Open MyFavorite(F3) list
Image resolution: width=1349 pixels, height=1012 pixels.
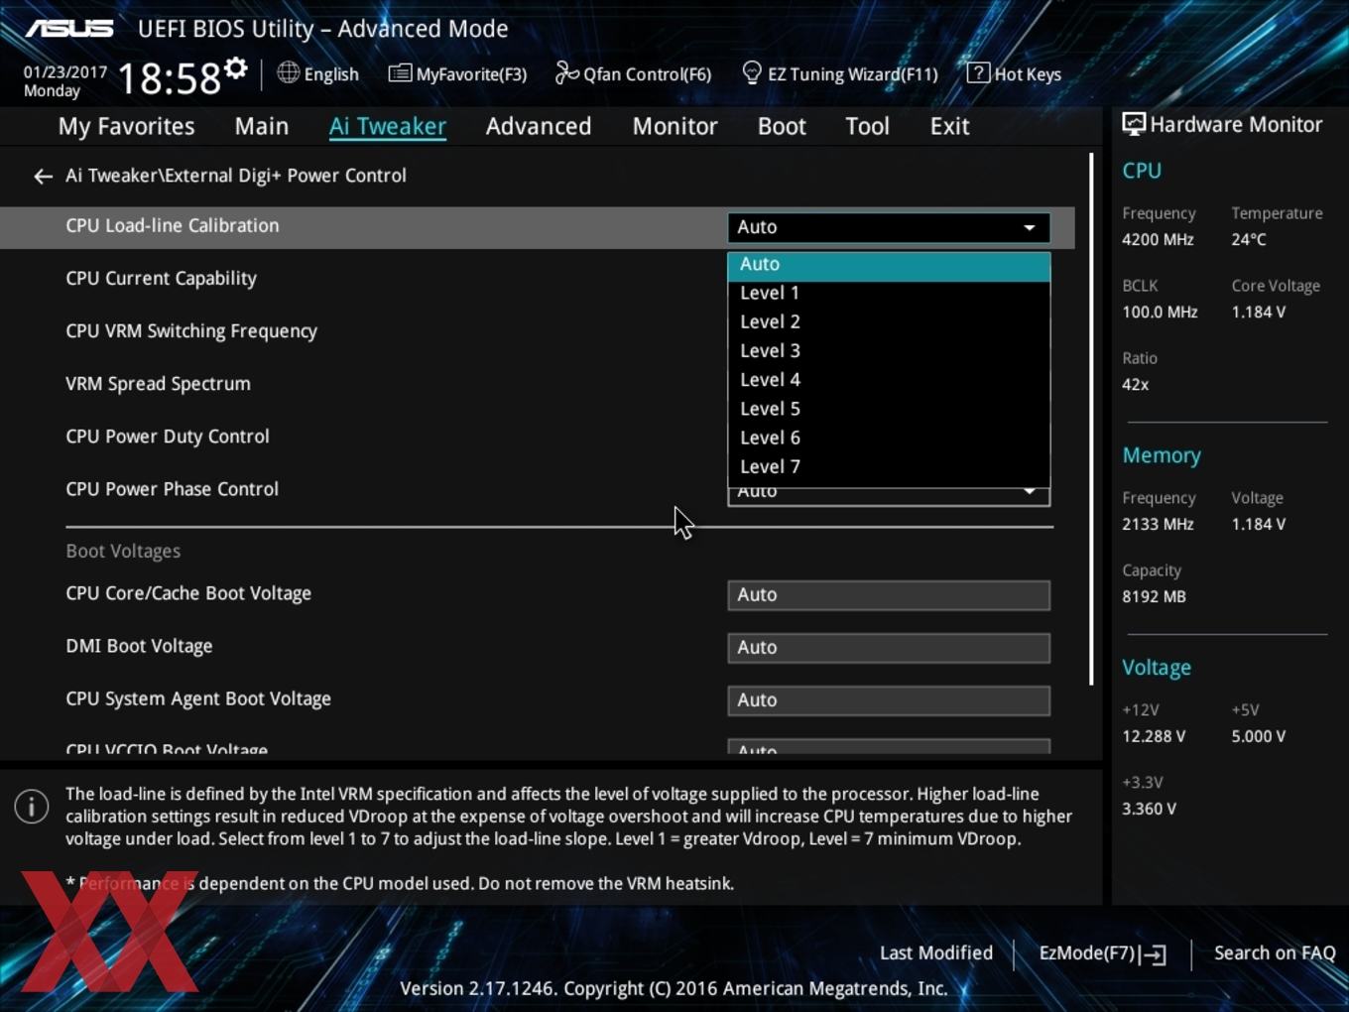point(457,73)
